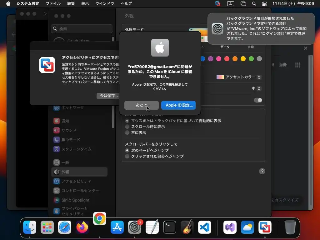Choose the purple accent color
This screenshot has height=240, width=320.
211,59
